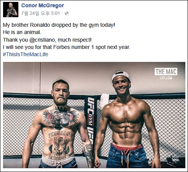The image size is (188, 172).
Task: Click the word Ronaldo in the post text
Action: pyautogui.click(x=40, y=25)
